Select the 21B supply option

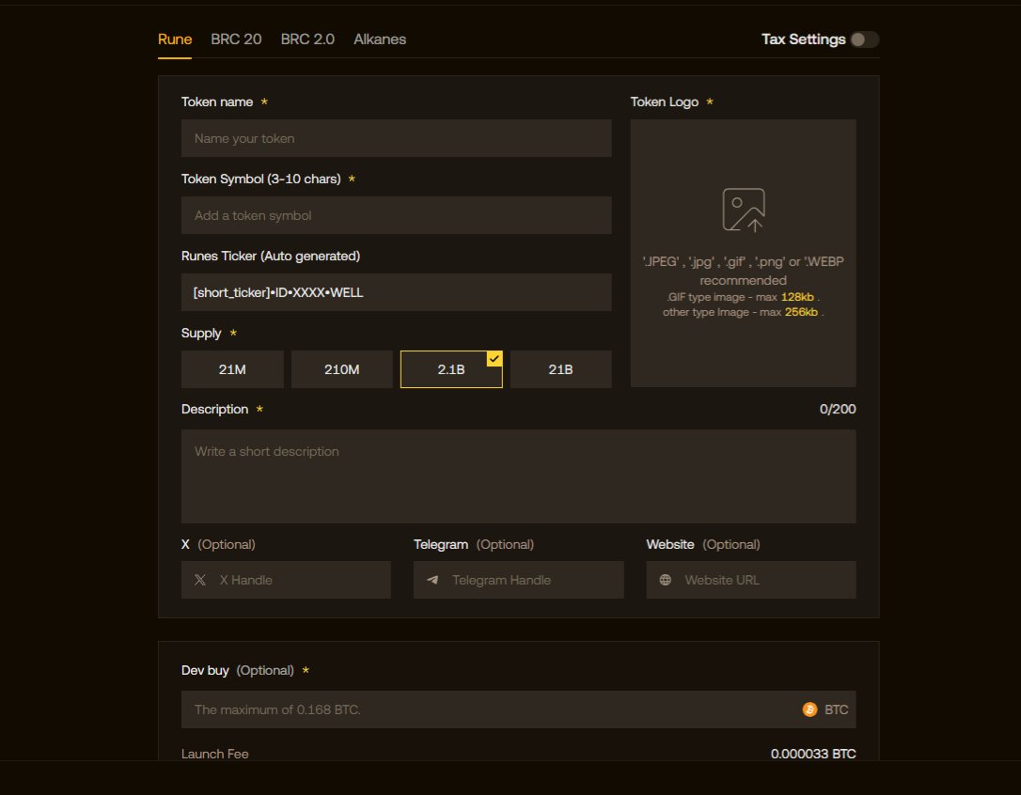click(x=560, y=369)
